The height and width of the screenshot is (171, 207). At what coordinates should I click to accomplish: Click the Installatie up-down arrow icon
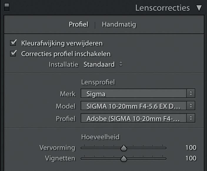[x=121, y=64]
